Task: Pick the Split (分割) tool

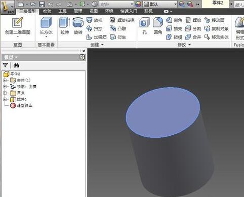Action: pos(193,28)
